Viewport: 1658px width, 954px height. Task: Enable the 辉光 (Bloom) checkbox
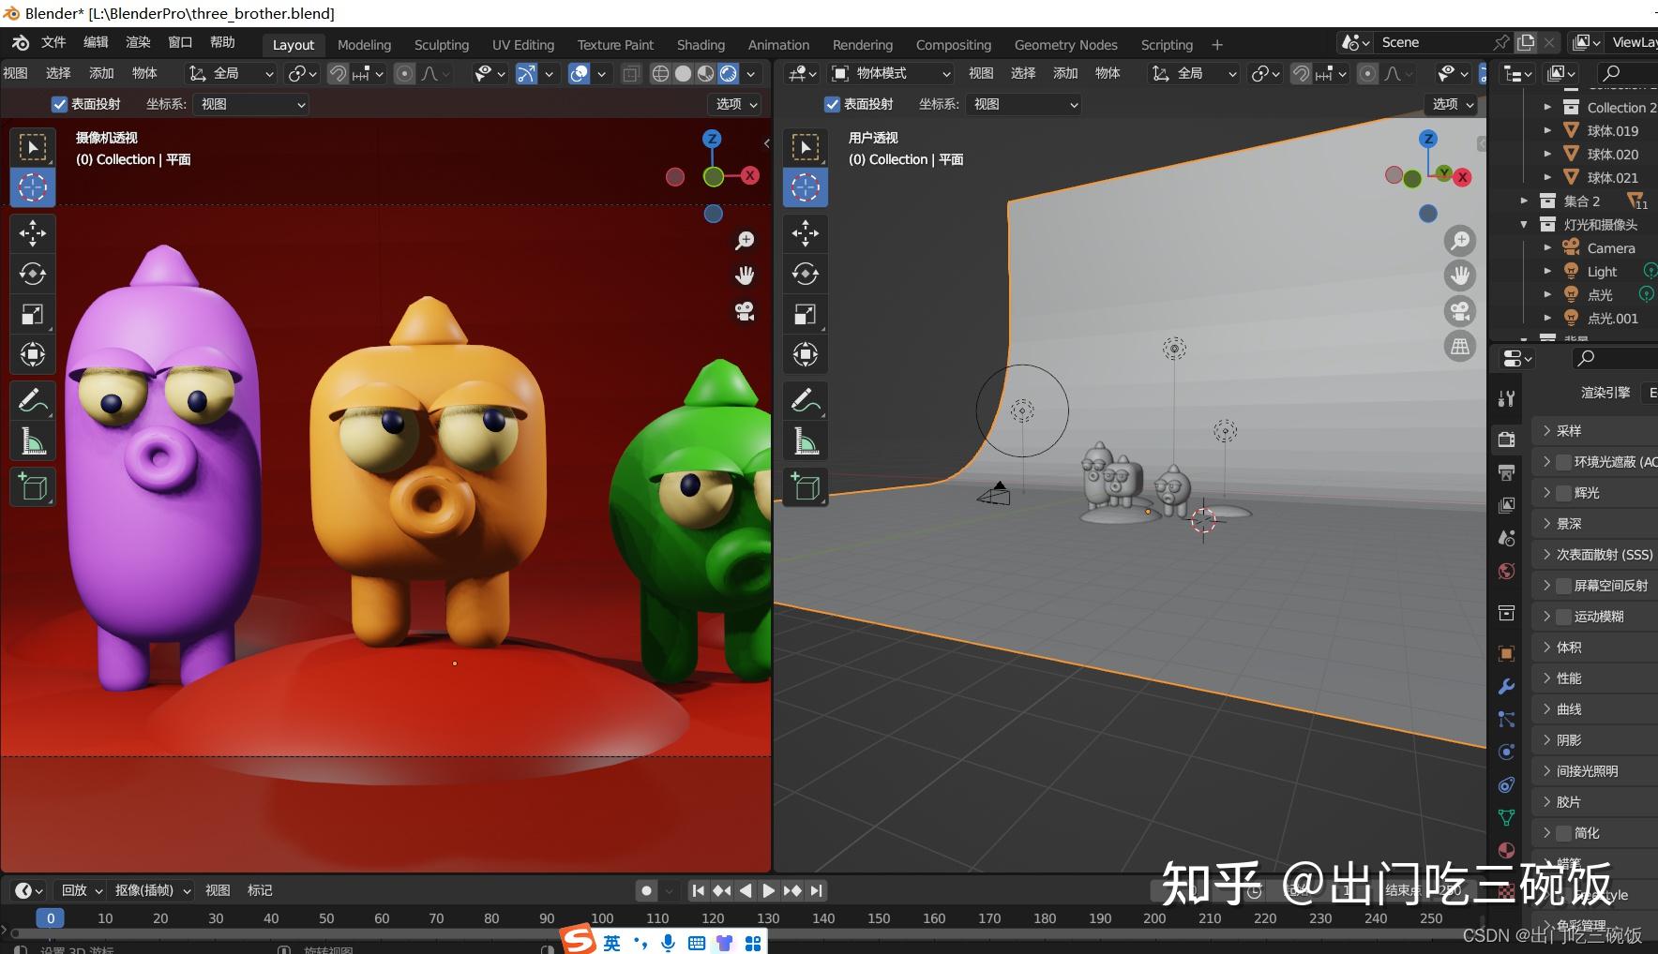pos(1563,493)
